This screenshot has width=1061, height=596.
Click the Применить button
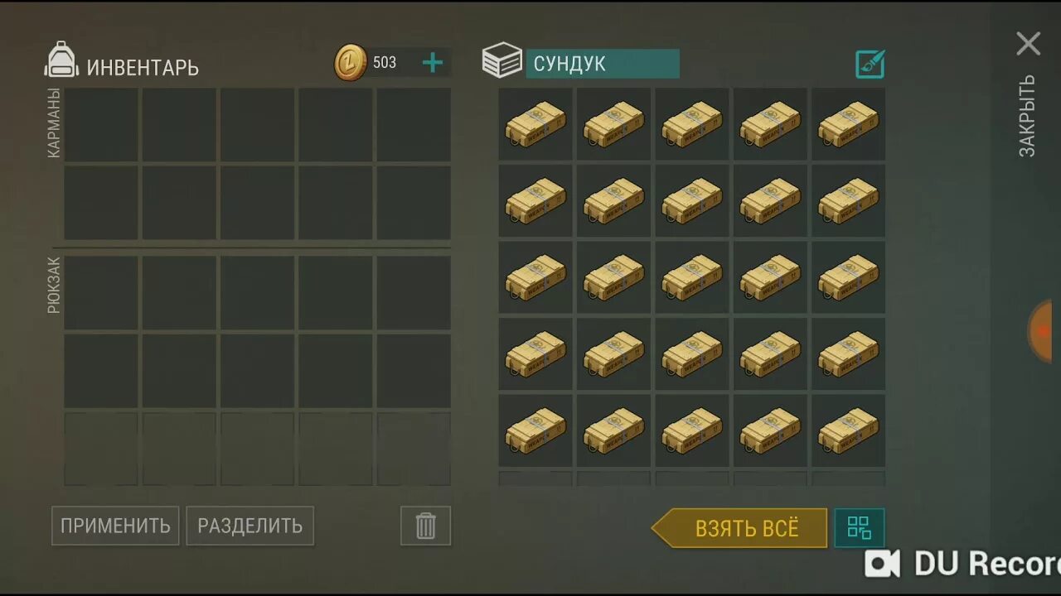(x=115, y=526)
